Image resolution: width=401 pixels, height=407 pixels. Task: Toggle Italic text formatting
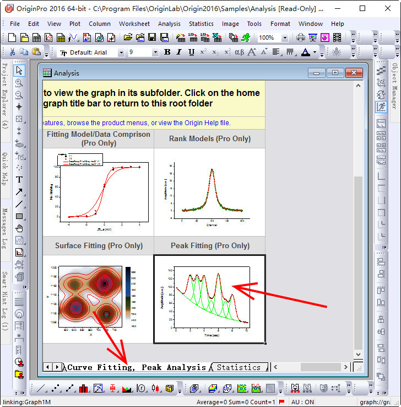coord(179,52)
